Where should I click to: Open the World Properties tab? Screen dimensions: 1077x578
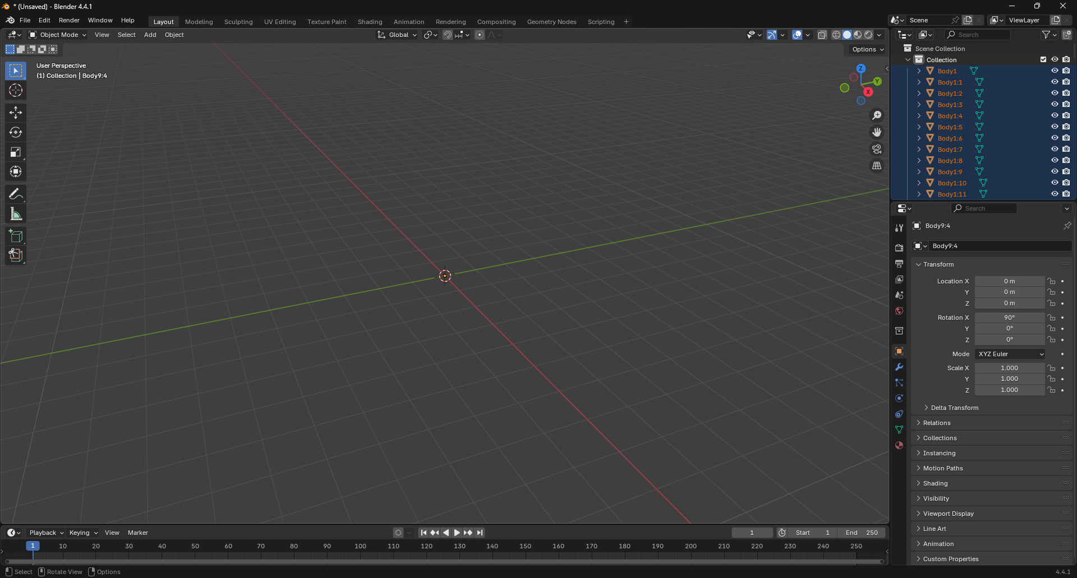(899, 311)
